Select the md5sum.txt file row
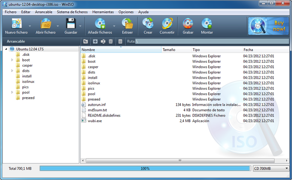292x180 pixels. (185, 110)
